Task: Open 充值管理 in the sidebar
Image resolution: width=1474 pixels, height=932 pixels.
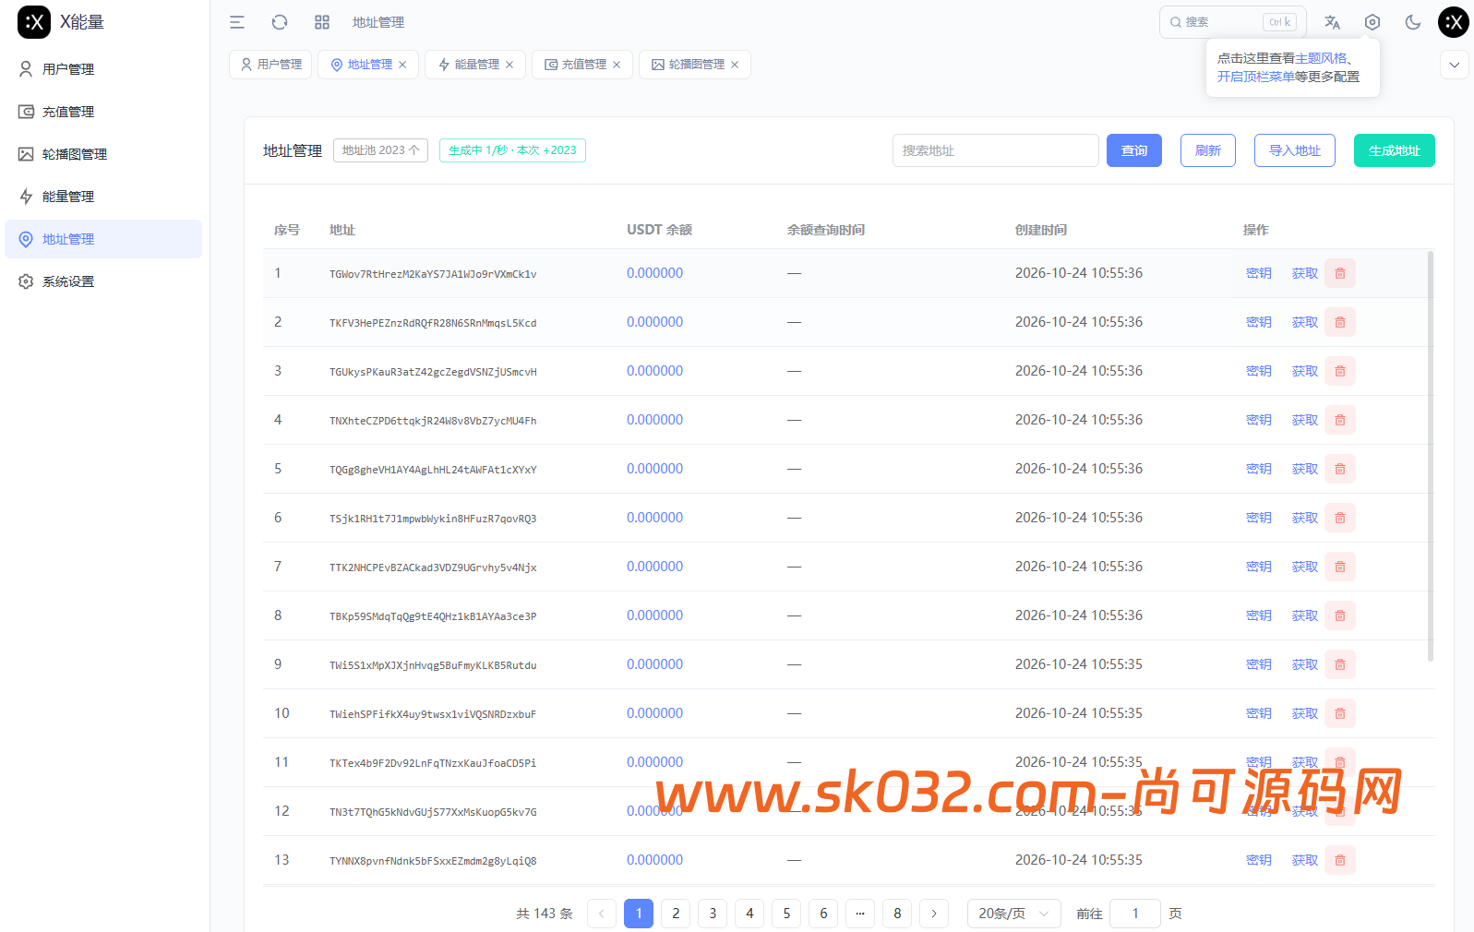Action: pos(103,112)
